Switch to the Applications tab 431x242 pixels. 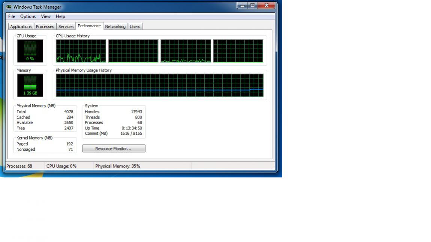pyautogui.click(x=21, y=27)
